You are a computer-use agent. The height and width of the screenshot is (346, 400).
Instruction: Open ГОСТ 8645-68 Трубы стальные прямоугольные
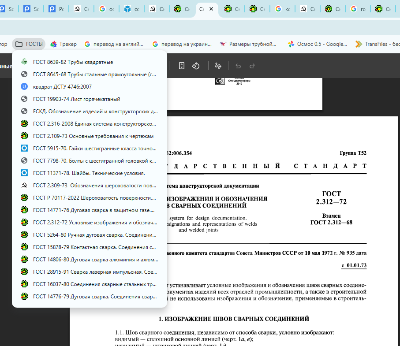click(90, 74)
